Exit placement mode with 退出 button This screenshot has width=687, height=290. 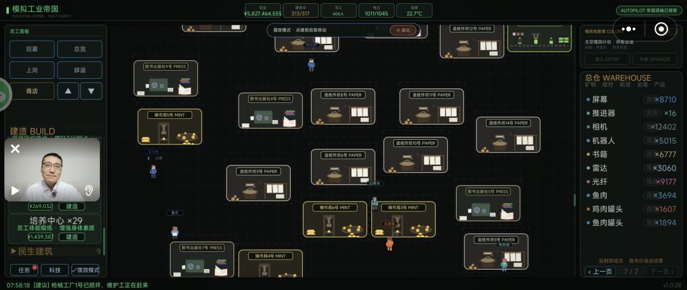[403, 31]
